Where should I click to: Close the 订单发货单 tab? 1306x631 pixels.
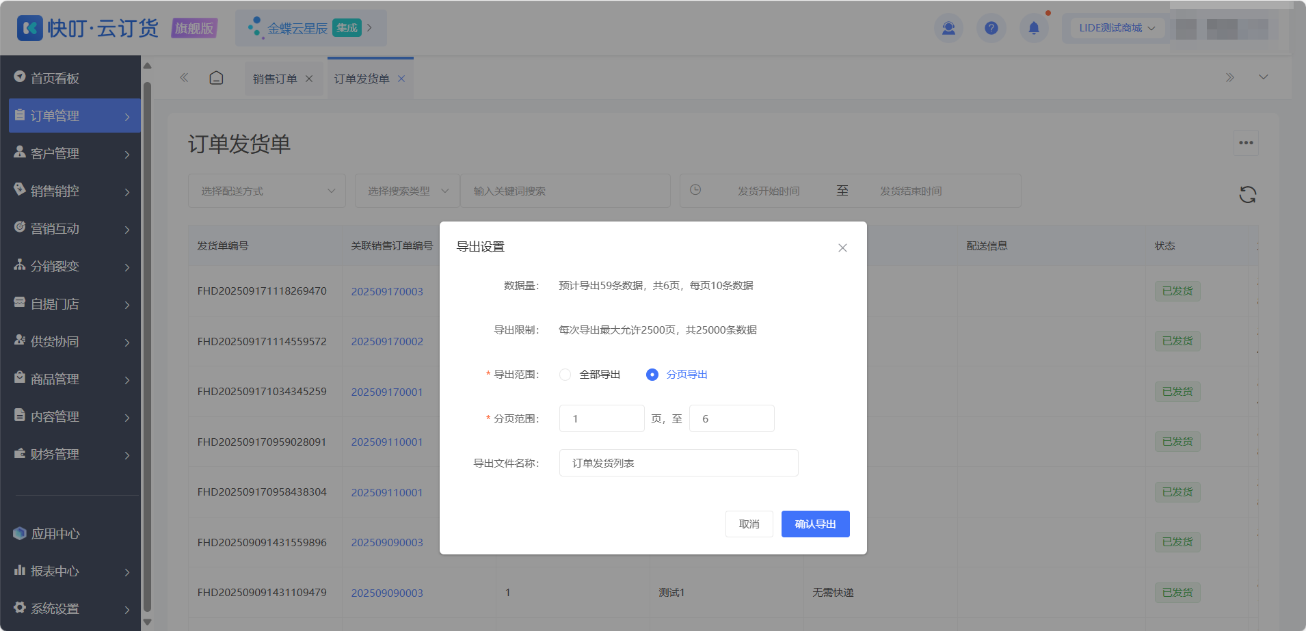tap(401, 79)
